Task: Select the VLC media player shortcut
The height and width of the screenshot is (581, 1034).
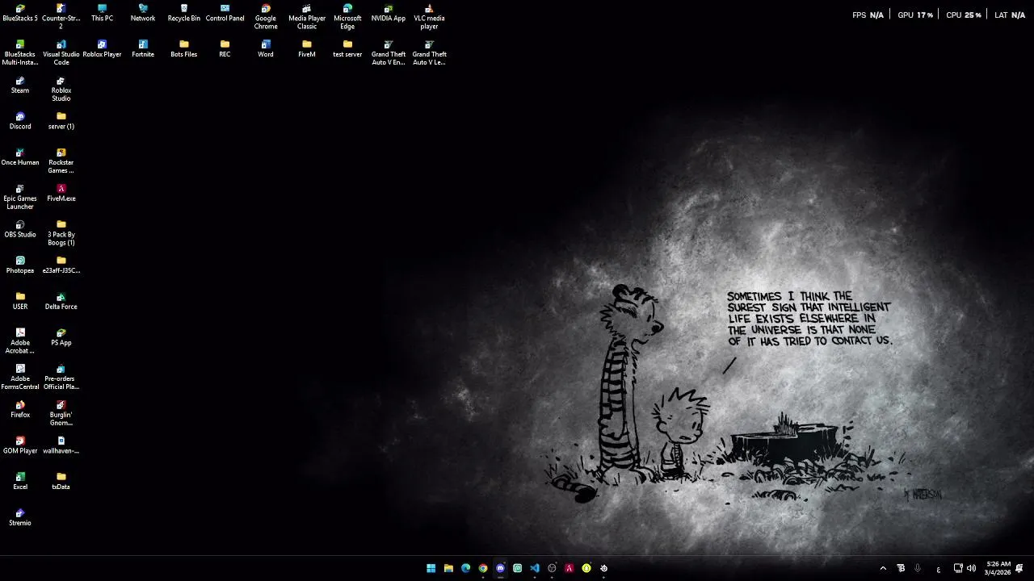Action: click(x=429, y=17)
